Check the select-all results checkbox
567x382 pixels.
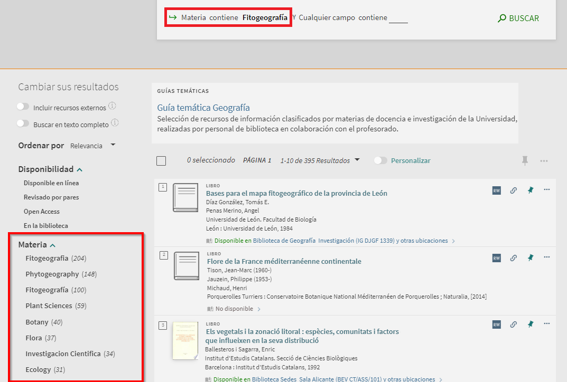tap(161, 161)
